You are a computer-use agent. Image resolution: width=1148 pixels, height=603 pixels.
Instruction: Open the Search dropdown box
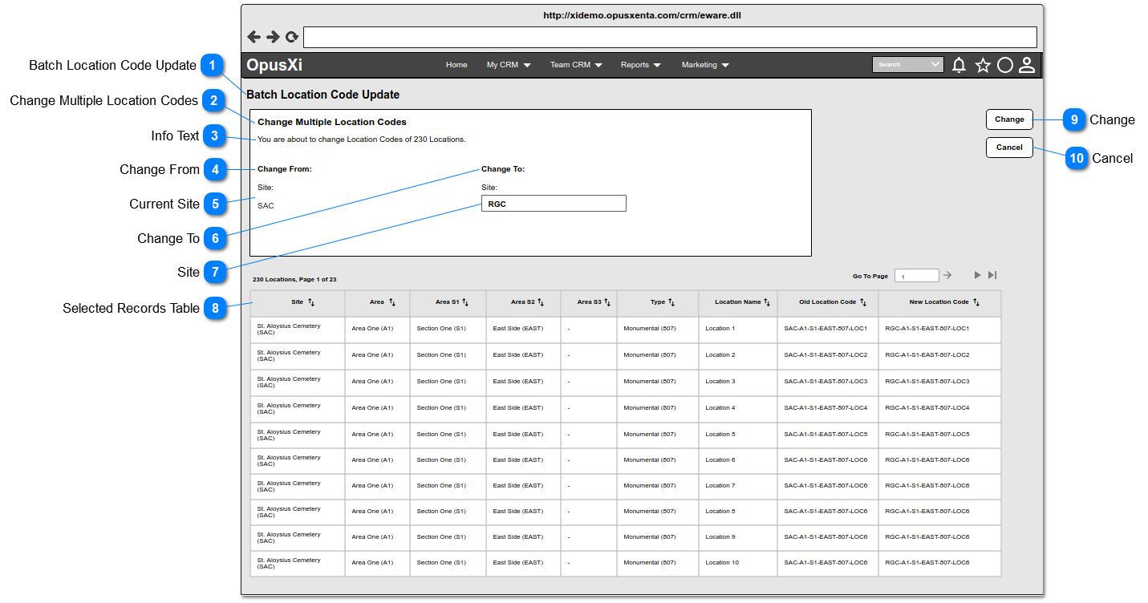pyautogui.click(x=908, y=65)
